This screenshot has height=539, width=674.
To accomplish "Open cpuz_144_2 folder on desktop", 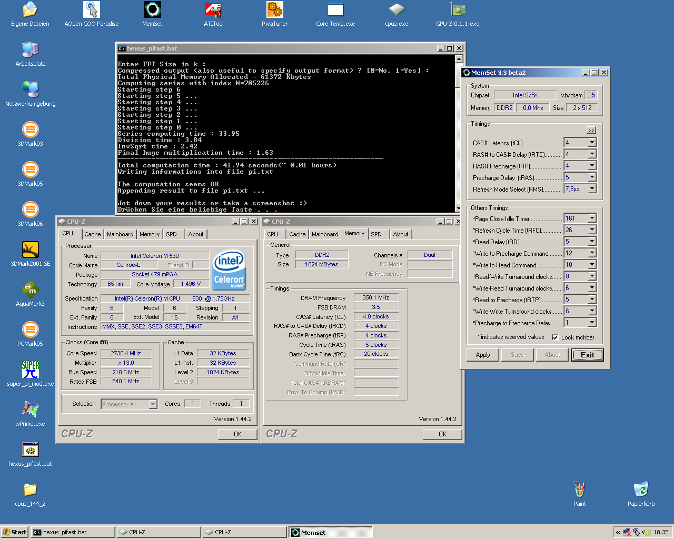I will [x=30, y=494].
